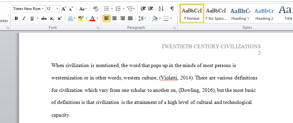This screenshot has width=293, height=123.
Task: Grow font size with the large A icon
Action: [x=64, y=9]
